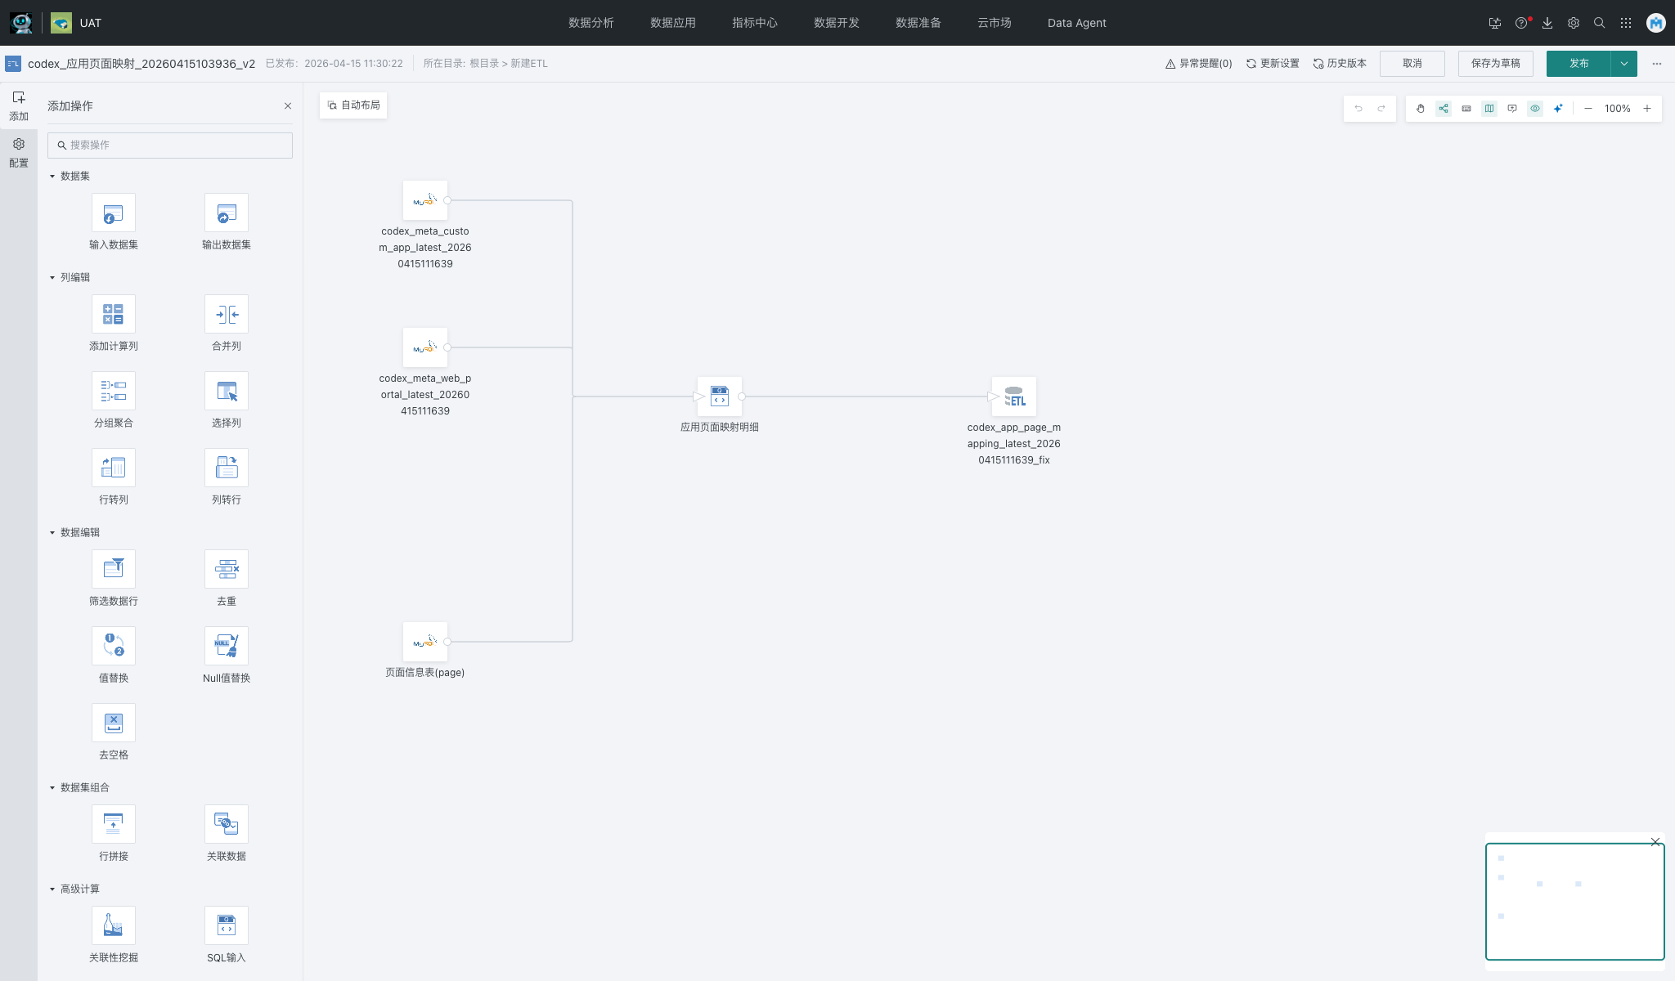Viewport: 1675px width, 981px height.
Task: Click the 应用页面映射明细 SQL node
Action: (719, 396)
